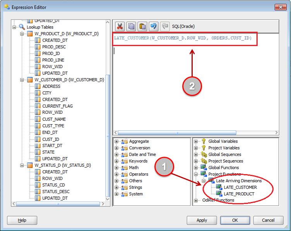291x231 pixels.
Task: Select the Keywords category
Action: coord(138,161)
